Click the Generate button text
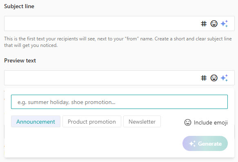This screenshot has height=162, width=238. 210,144
